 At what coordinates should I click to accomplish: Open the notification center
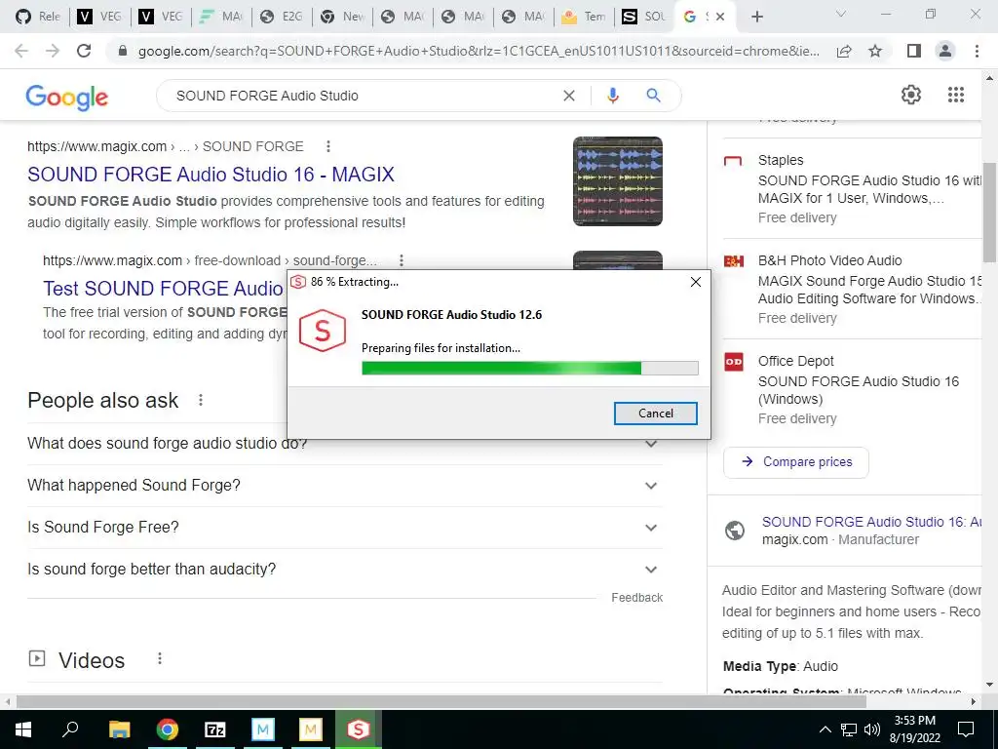966,729
